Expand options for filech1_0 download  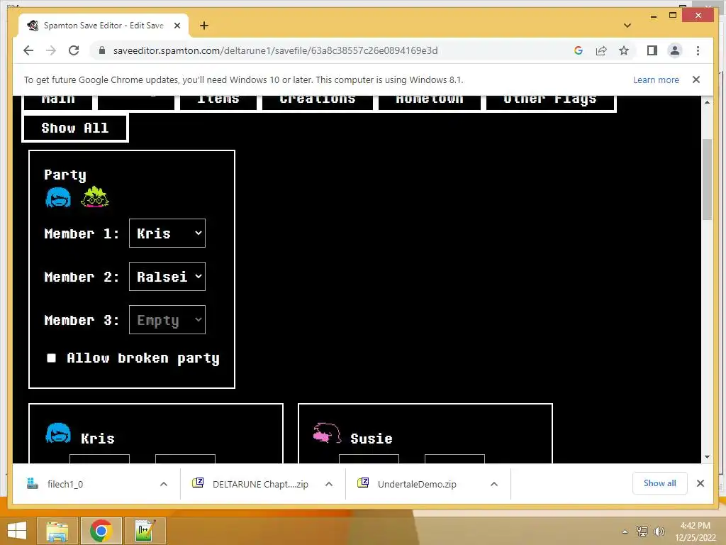coord(164,484)
